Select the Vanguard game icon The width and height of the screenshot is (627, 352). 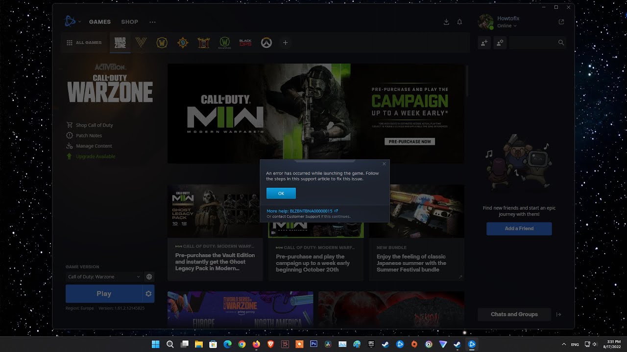pyautogui.click(x=141, y=43)
